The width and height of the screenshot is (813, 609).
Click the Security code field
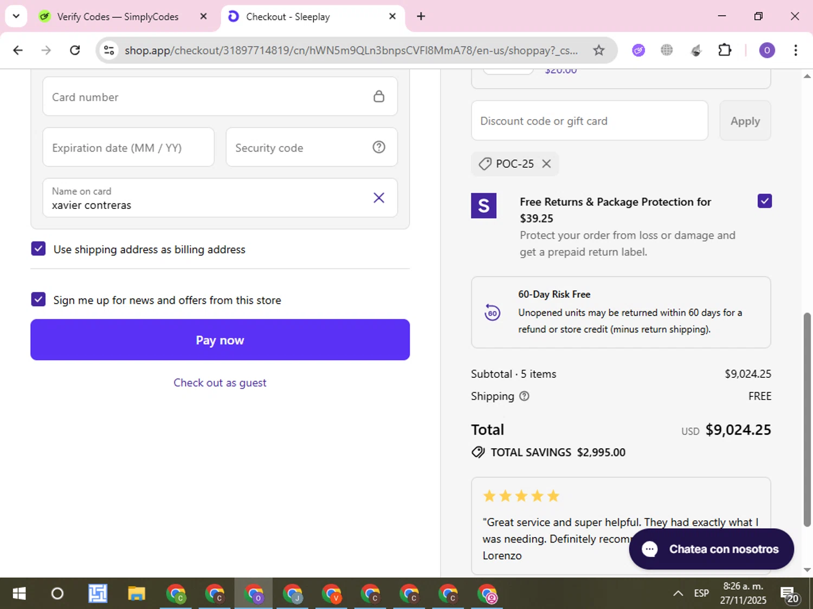tap(312, 147)
